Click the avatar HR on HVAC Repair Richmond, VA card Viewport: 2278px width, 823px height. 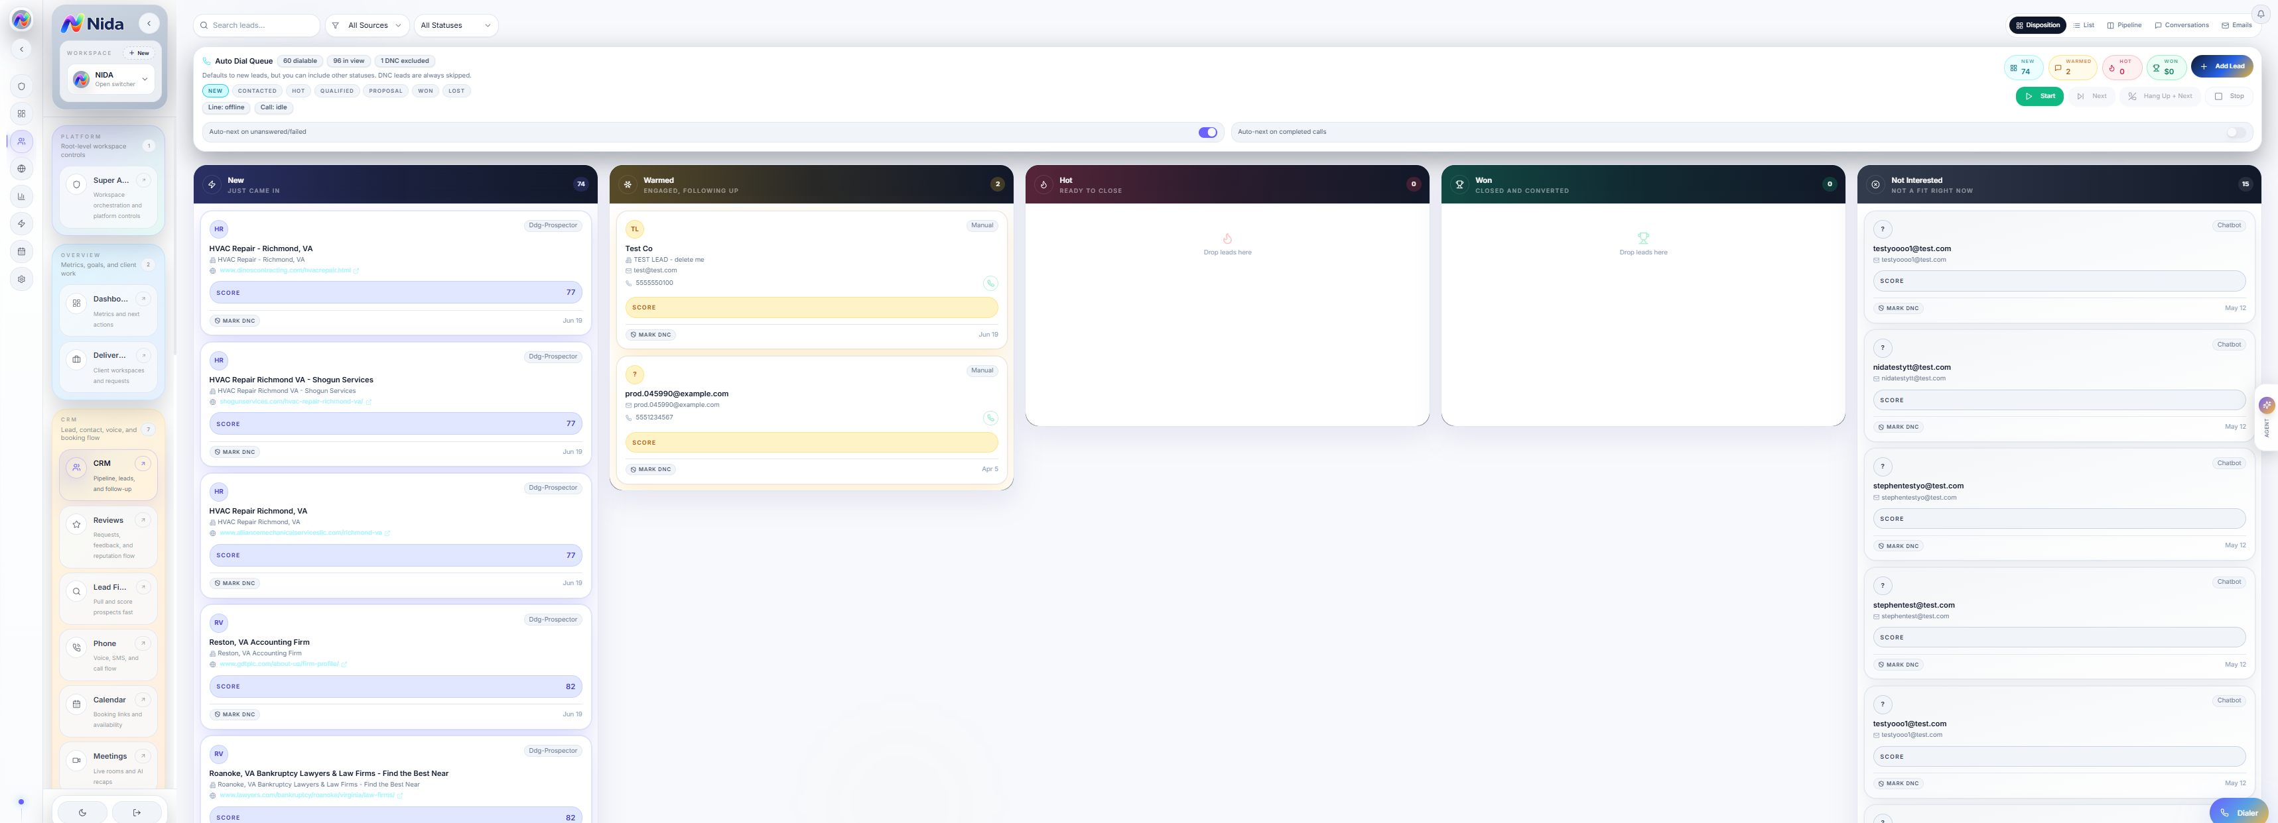tap(218, 492)
